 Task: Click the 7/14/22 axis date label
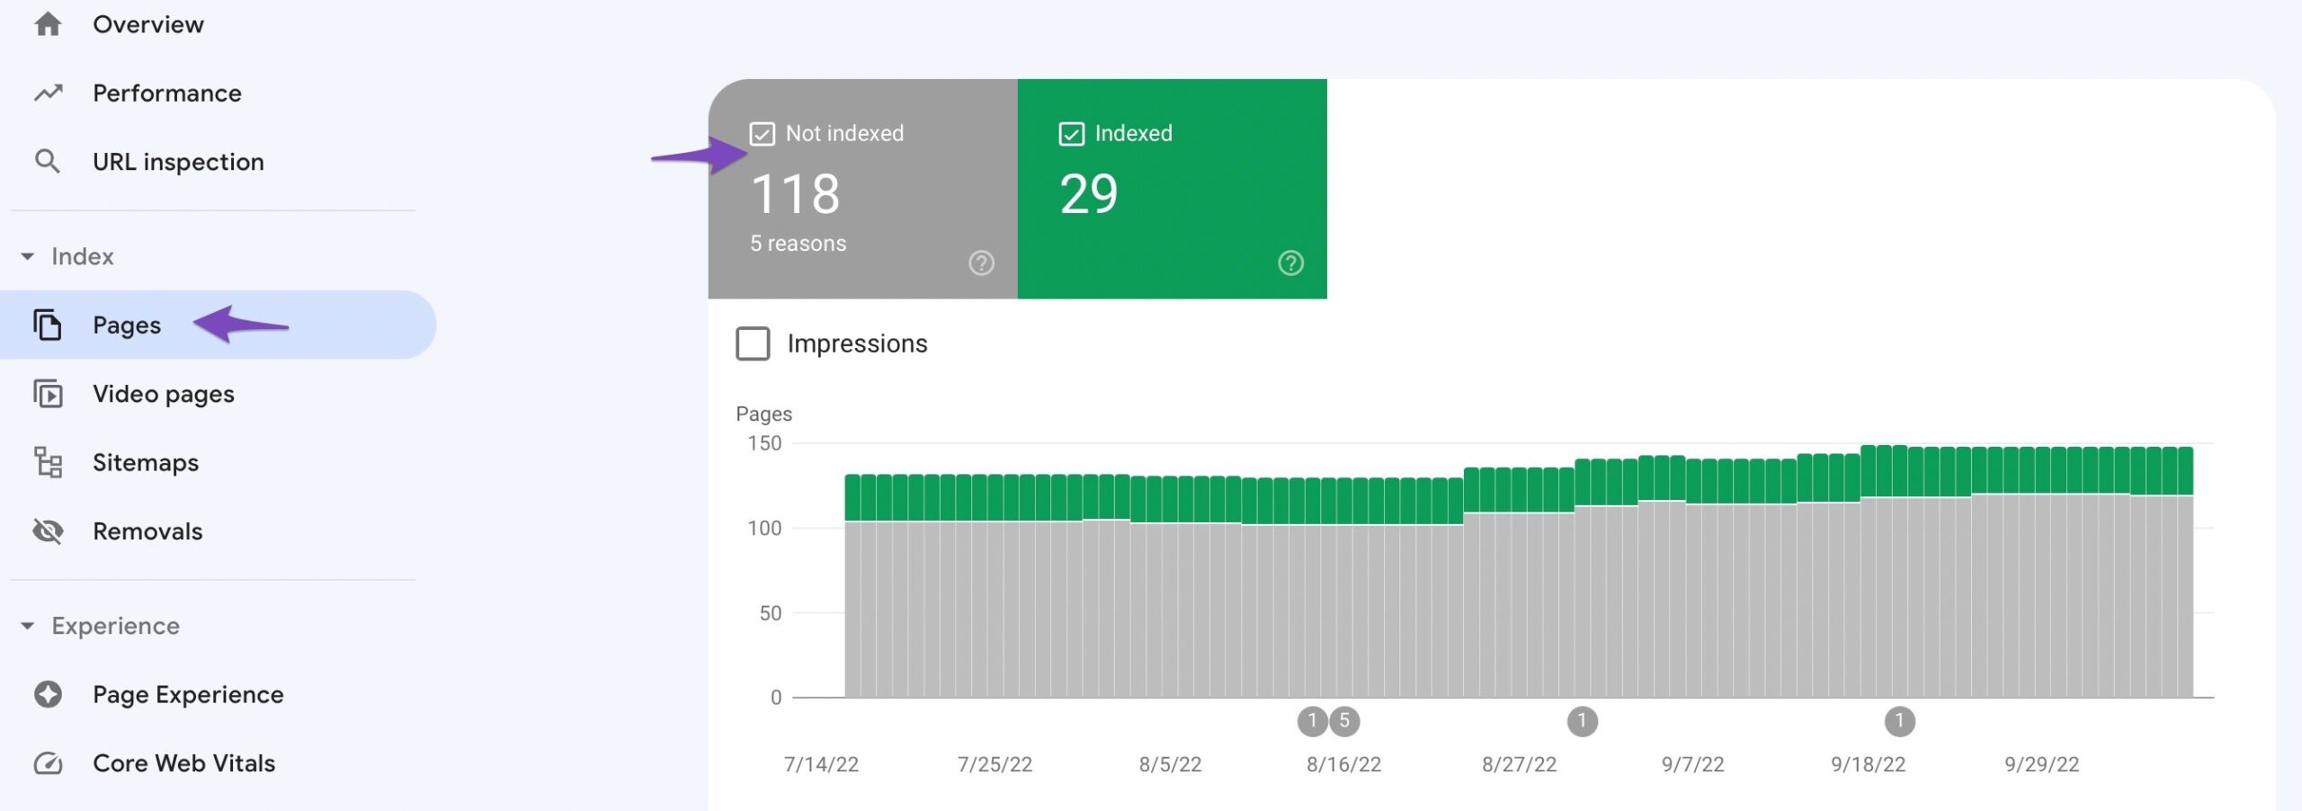[x=821, y=764]
